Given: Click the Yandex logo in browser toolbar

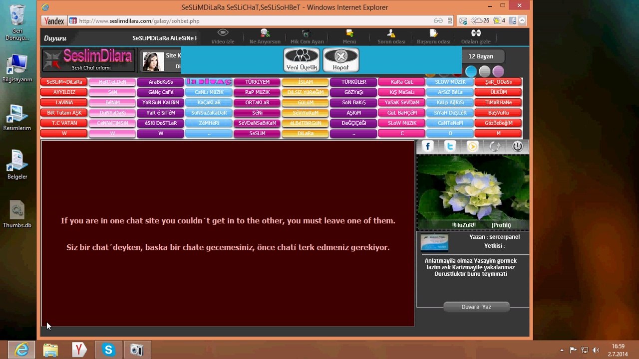Looking at the screenshot, I should point(54,21).
